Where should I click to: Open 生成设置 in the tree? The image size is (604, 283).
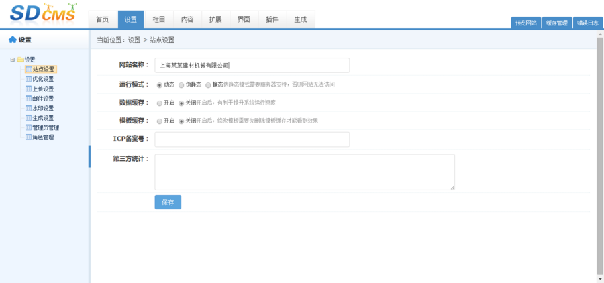tap(43, 118)
